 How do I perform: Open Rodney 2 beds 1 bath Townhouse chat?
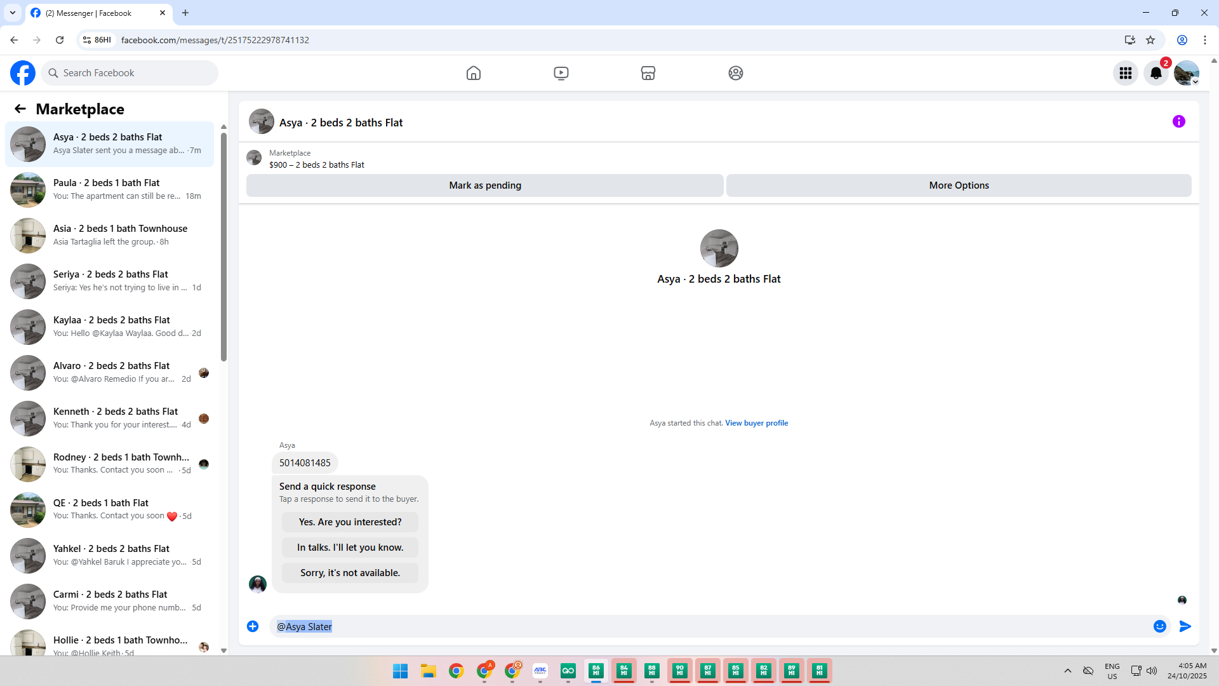coord(109,464)
